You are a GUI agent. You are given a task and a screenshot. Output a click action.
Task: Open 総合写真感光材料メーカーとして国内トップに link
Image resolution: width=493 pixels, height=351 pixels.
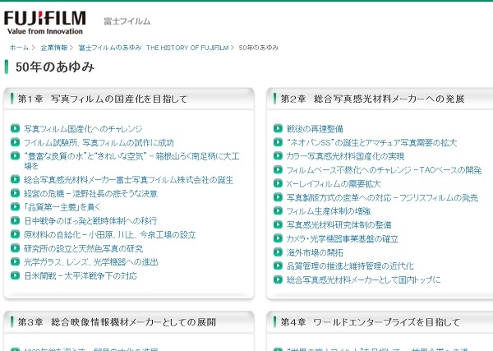click(x=363, y=279)
